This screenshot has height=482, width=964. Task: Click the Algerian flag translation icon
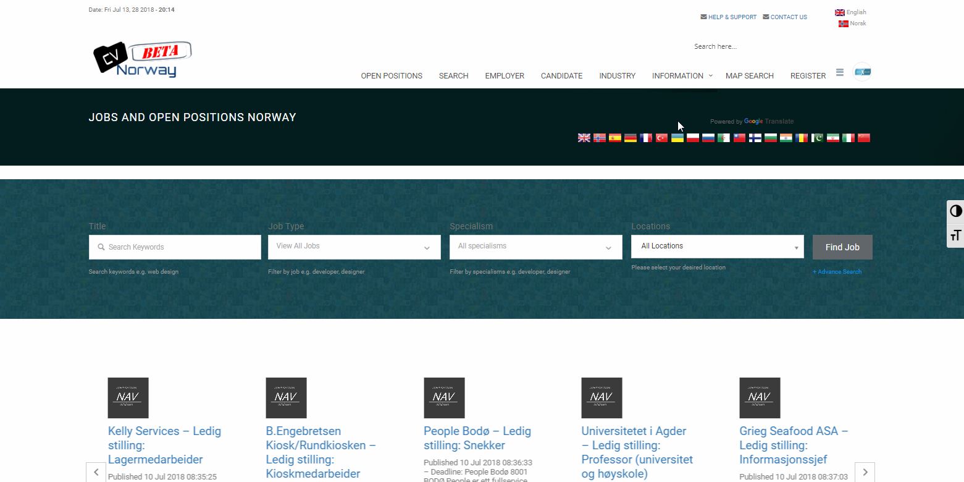(x=724, y=138)
